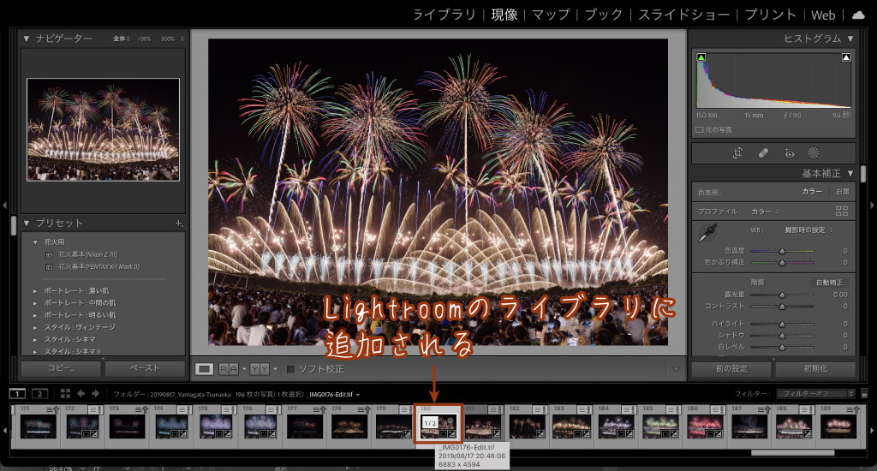Set treatment to カラー
The height and width of the screenshot is (471, 877).
(812, 191)
